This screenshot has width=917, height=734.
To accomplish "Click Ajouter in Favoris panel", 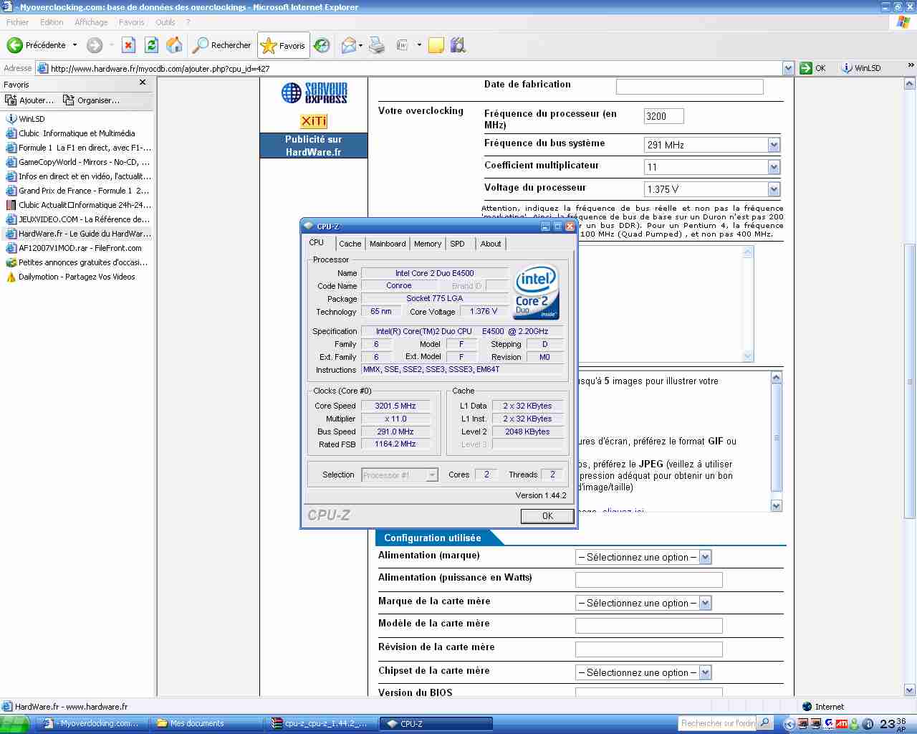I will tap(29, 100).
